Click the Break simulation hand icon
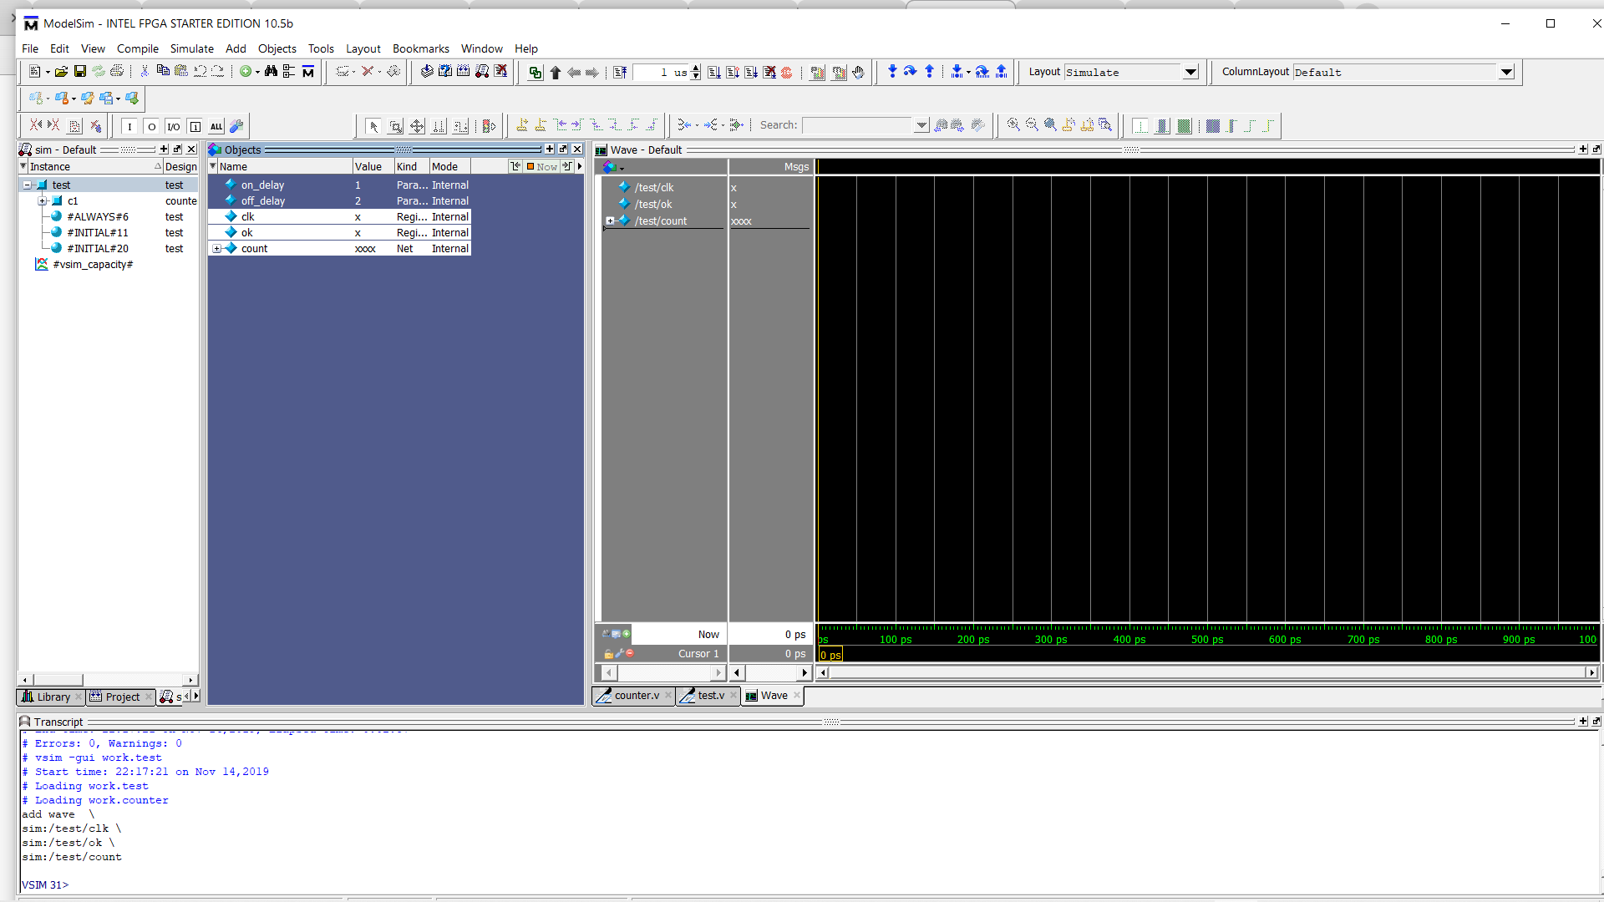The width and height of the screenshot is (1604, 902). (858, 73)
